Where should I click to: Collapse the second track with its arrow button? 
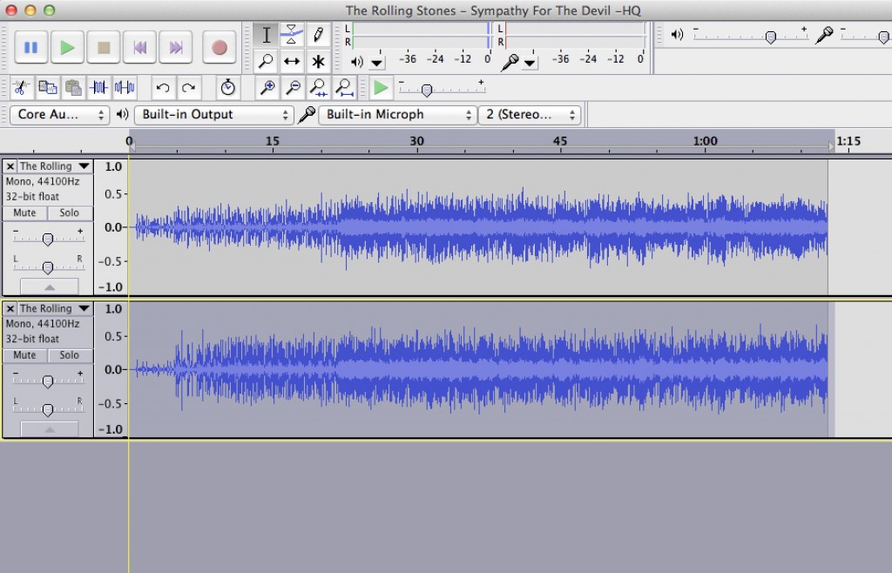(x=50, y=429)
